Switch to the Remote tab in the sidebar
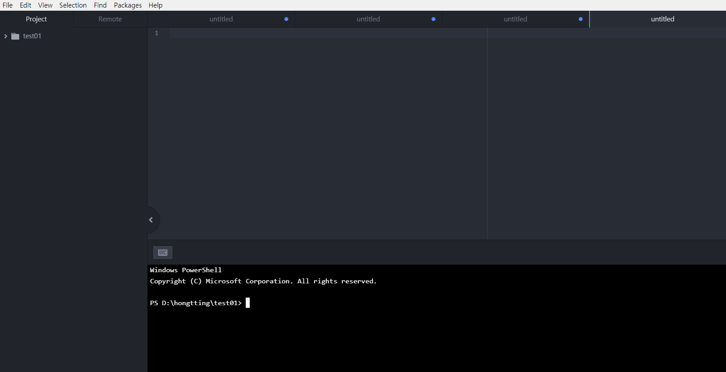 pos(110,19)
